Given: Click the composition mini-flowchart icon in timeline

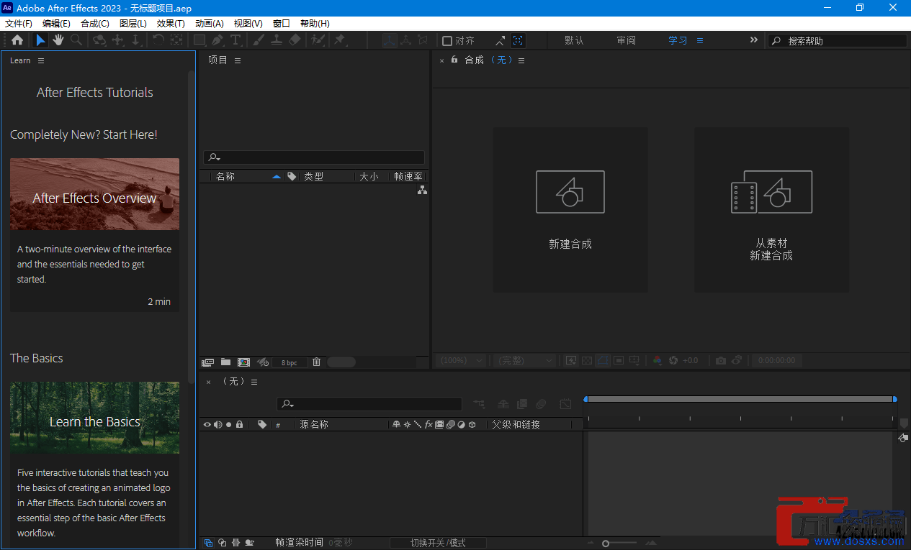Looking at the screenshot, I should [x=479, y=404].
